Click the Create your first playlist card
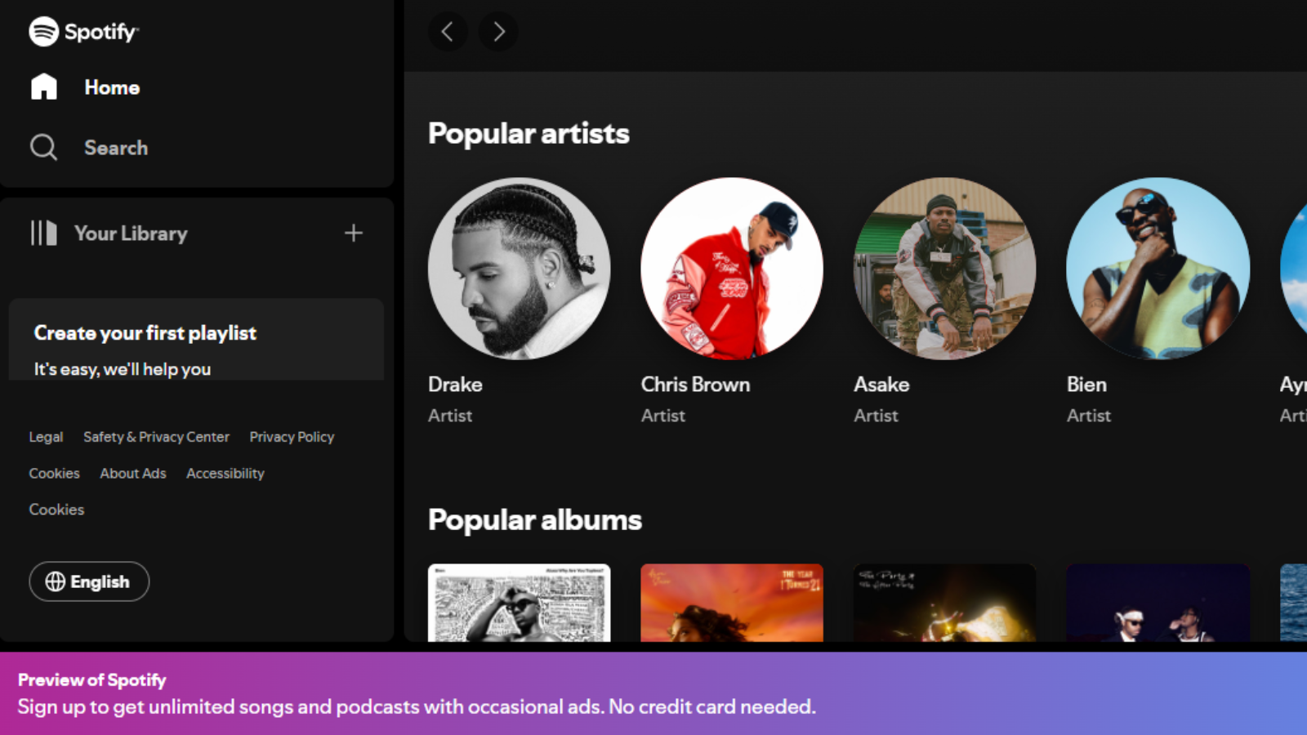 pos(196,340)
